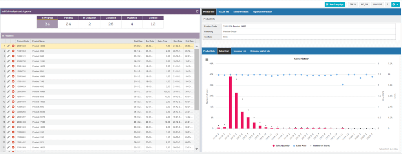Select Product Info tab beside In&Out Info
Image resolution: width=402 pixels, height=154 pixels.
tap(209, 12)
